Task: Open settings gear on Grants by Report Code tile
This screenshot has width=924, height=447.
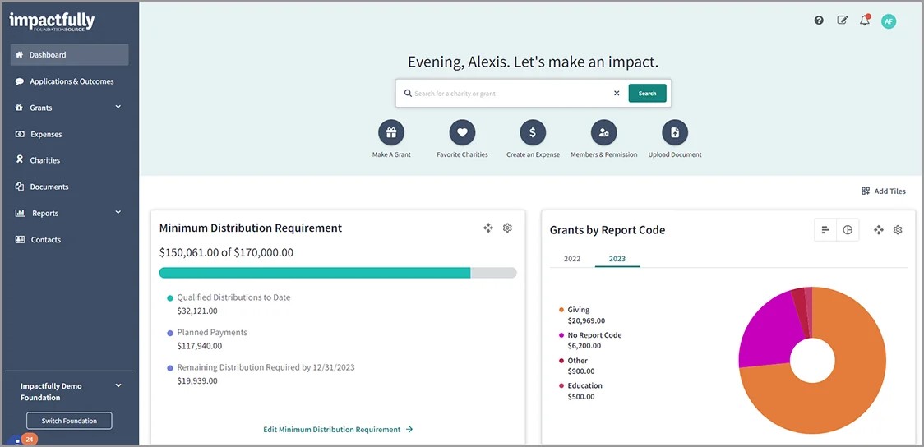Action: [898, 230]
